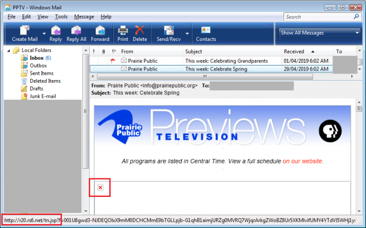Screen dimensions: 366x228
Task: Click the broken image placeholder
Action: (101, 188)
